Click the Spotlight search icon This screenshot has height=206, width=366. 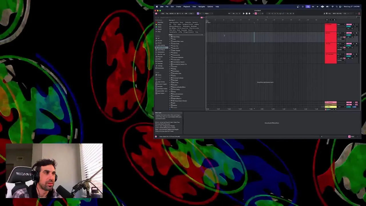click(x=337, y=7)
